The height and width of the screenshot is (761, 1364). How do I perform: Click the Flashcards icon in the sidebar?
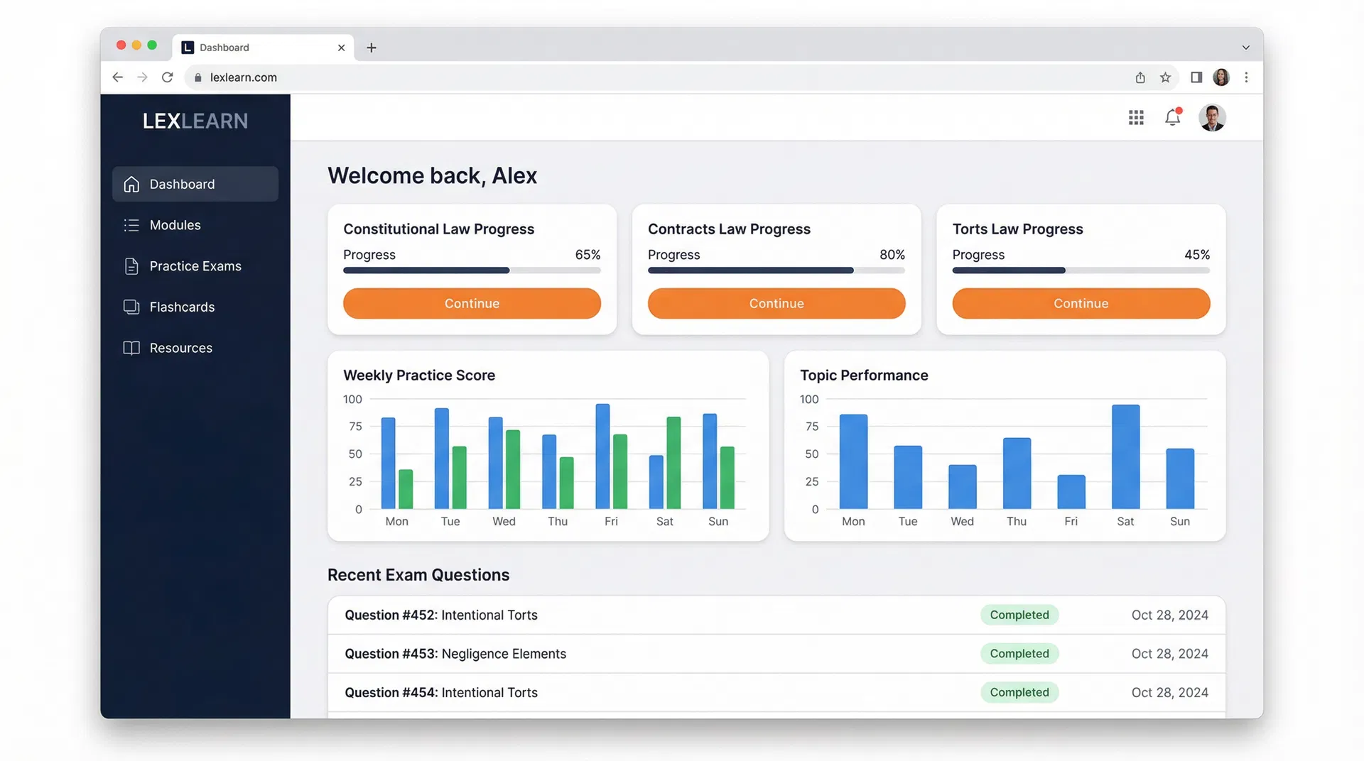tap(131, 307)
